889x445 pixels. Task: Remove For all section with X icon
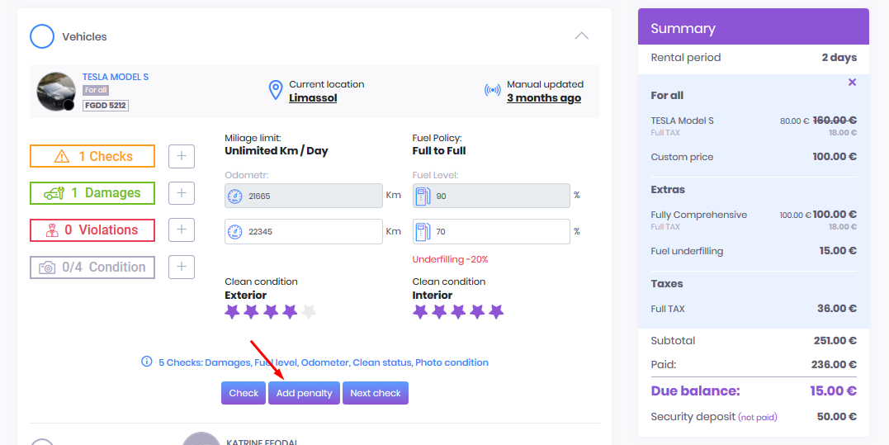point(852,83)
